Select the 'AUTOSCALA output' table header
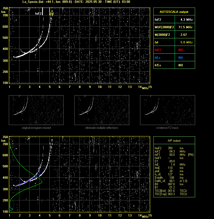 174,12
